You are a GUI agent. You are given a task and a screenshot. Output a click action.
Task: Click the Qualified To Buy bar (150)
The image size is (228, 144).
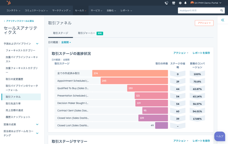click(147, 88)
